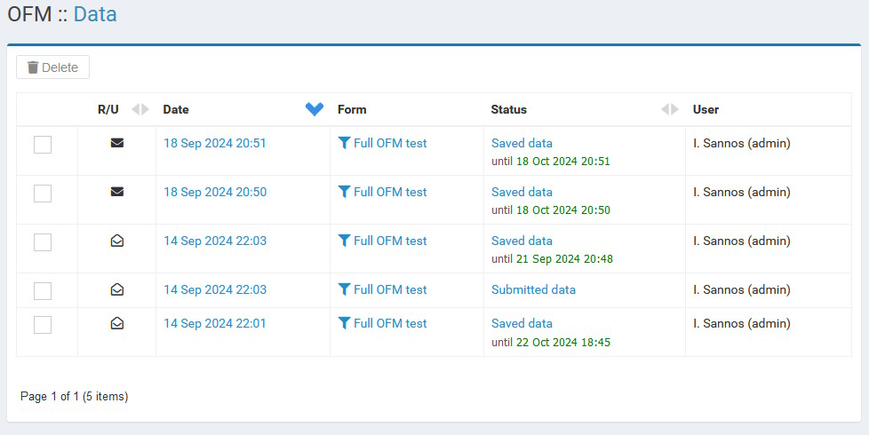Tick the checkbox for 18 Sep 2024 20:51
This screenshot has width=869, height=435.
(x=43, y=145)
